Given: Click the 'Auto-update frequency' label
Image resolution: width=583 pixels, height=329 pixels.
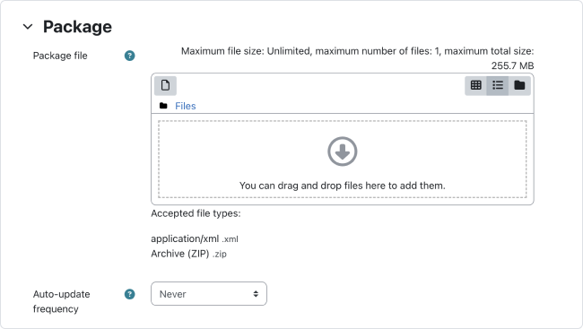Looking at the screenshot, I should click(x=61, y=301).
